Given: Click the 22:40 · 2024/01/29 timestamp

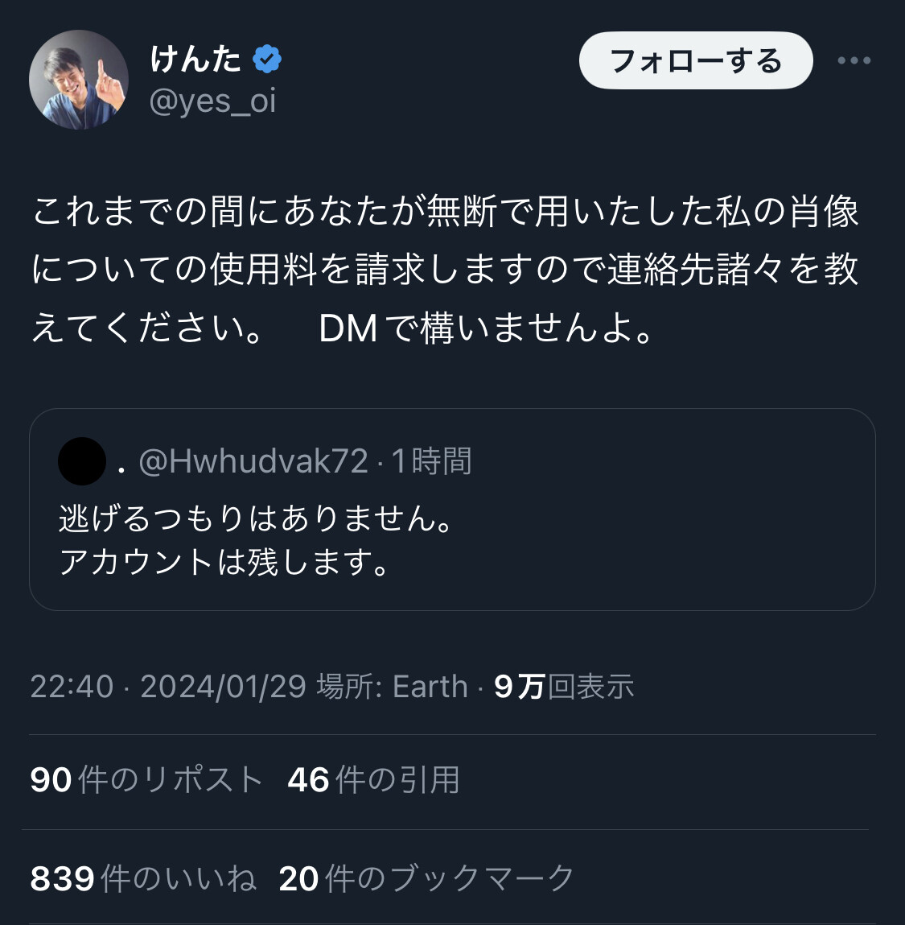Looking at the screenshot, I should pos(168,687).
